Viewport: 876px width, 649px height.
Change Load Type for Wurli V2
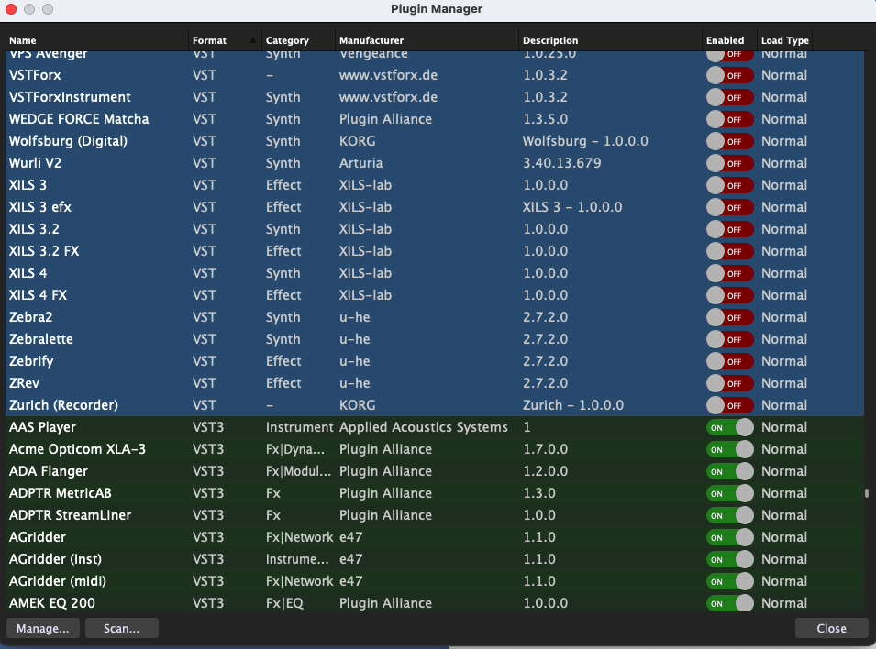click(784, 164)
